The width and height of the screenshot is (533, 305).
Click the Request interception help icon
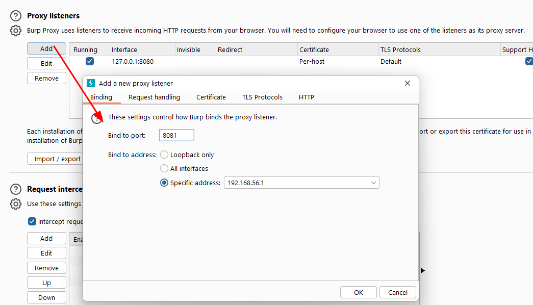click(x=16, y=189)
